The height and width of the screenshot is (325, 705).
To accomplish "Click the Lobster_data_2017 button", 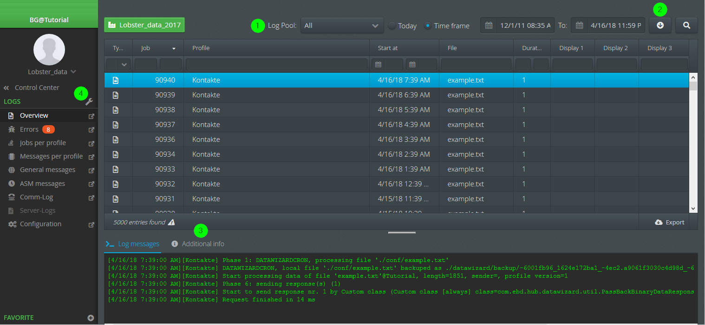I will 144,25.
